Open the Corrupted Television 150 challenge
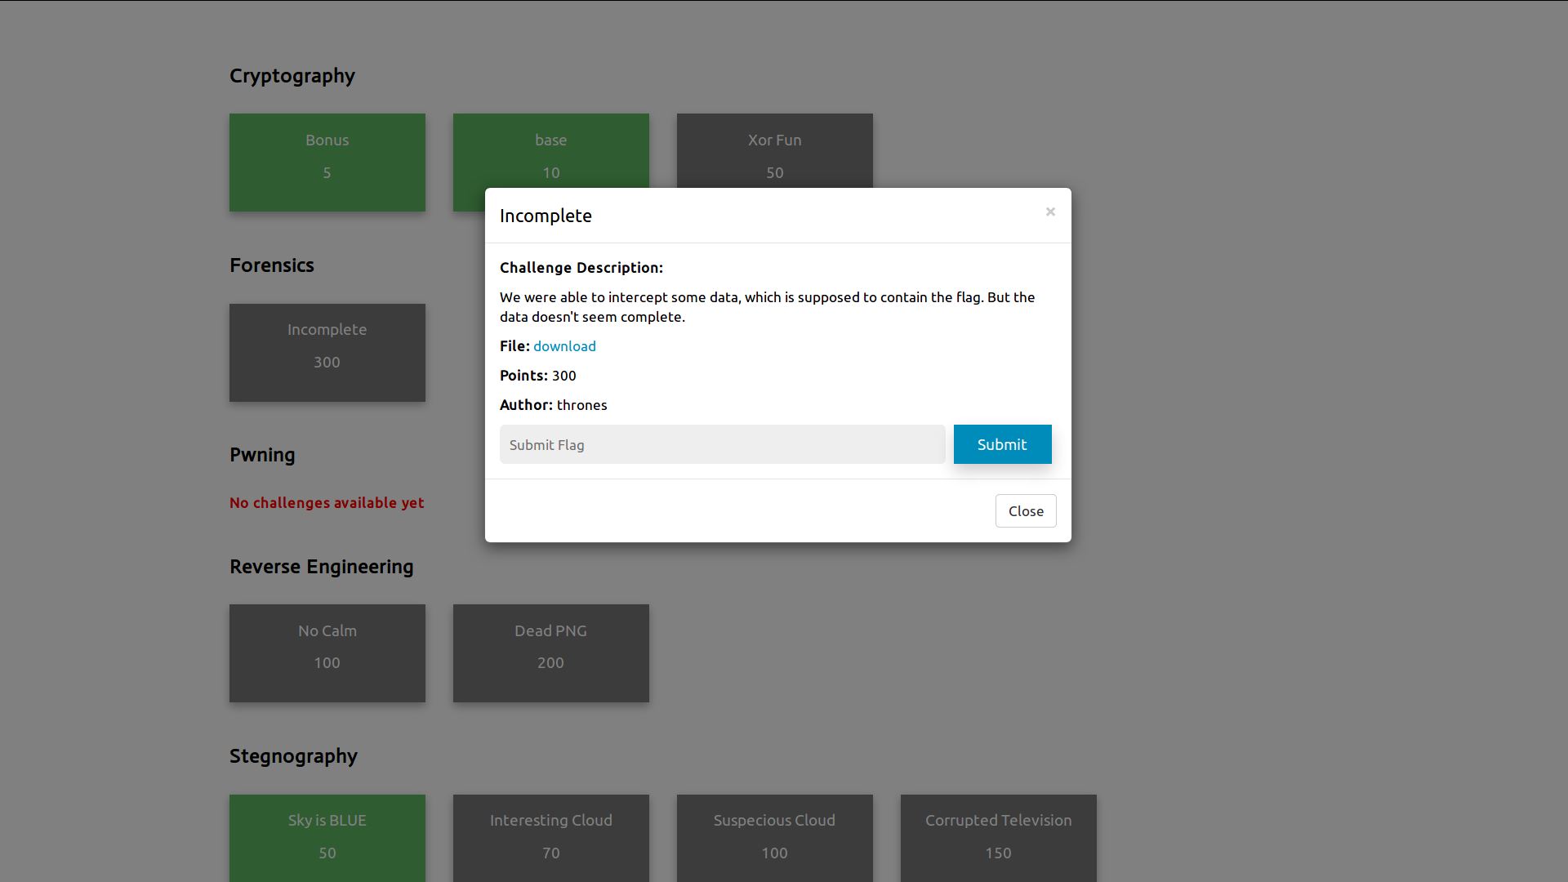Viewport: 1568px width, 882px height. 998,836
